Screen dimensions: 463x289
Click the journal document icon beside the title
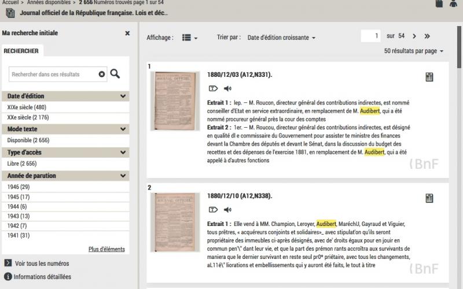pyautogui.click(x=10, y=13)
